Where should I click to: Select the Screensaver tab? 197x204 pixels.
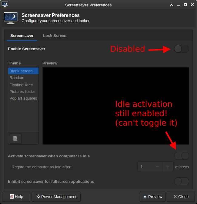point(22,35)
